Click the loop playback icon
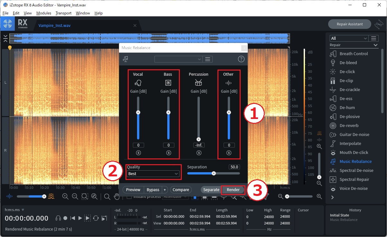This screenshot has width=387, height=237. click(x=96, y=218)
